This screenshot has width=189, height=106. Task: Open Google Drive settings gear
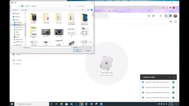coord(153,16)
